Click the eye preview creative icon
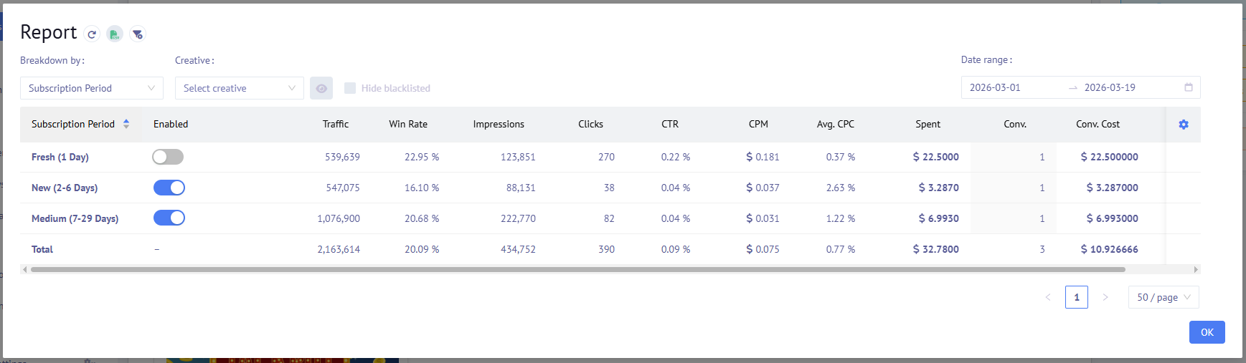This screenshot has height=363, width=1246. coord(321,88)
